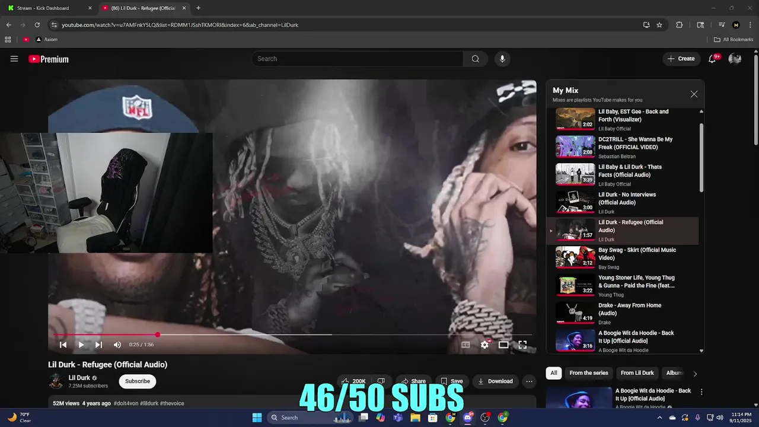Play Lil Baby & Lil Durk Thats Facts
Screen dimensions: 759x427
(x=621, y=175)
